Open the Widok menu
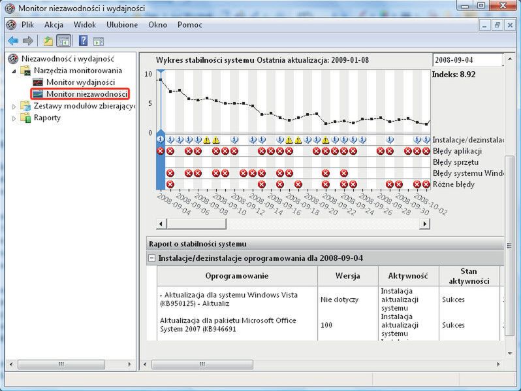Image resolution: width=521 pixels, height=391 pixels. coord(85,25)
